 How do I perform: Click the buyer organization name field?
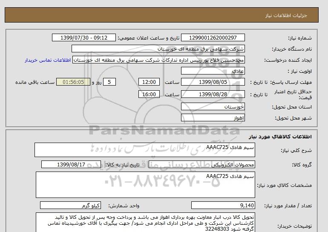pyautogui.click(x=158, y=49)
